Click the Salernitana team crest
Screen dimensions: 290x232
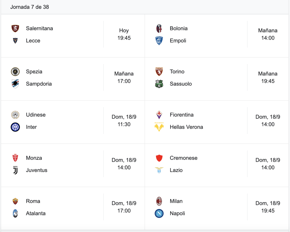click(15, 29)
